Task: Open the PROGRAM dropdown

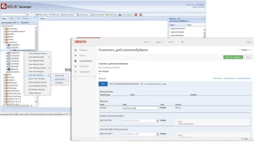Action: 25,23
